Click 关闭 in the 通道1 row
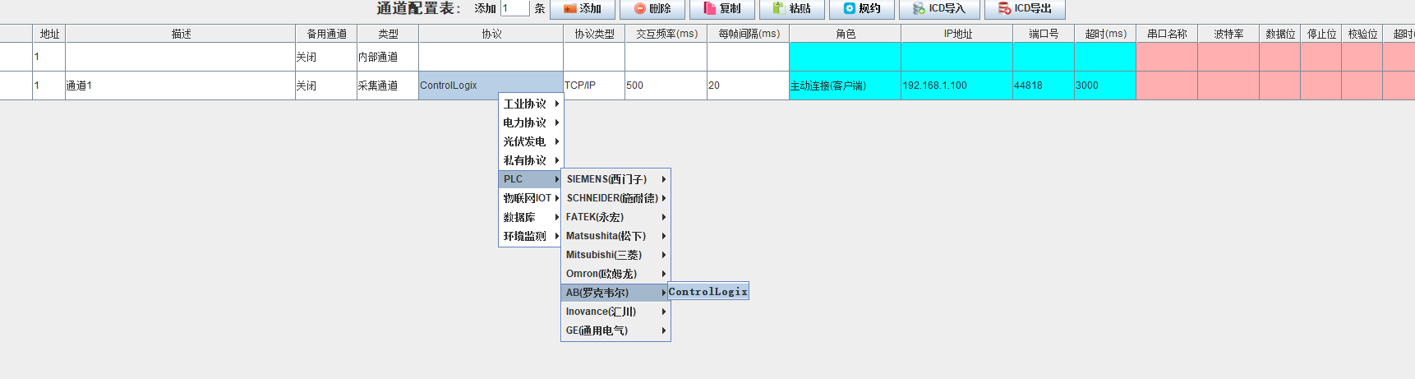 pyautogui.click(x=325, y=86)
